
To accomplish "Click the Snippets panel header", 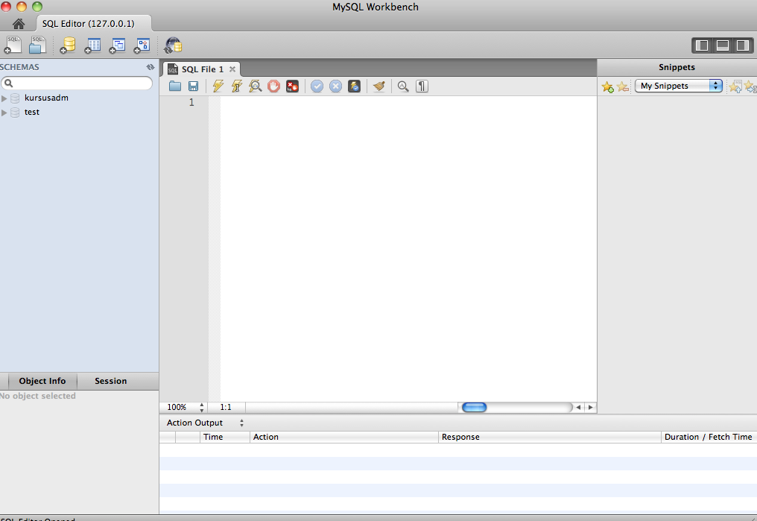I will tap(677, 67).
